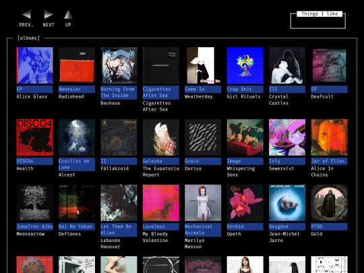Open Whispering Sons Image album cover
364x273 pixels.
pyautogui.click(x=245, y=138)
